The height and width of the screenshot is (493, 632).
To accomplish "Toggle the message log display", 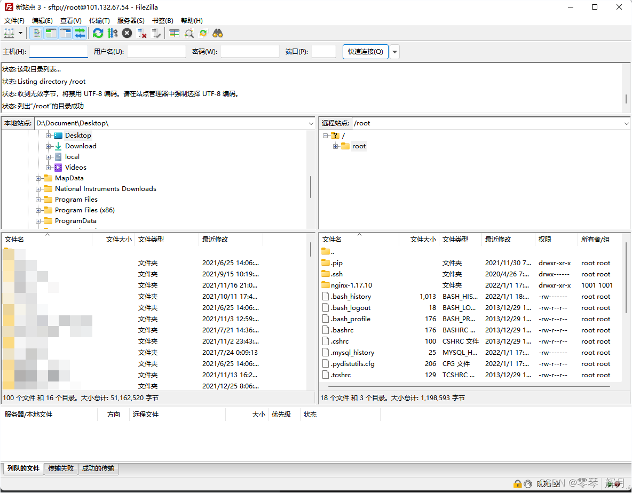I will coord(36,34).
